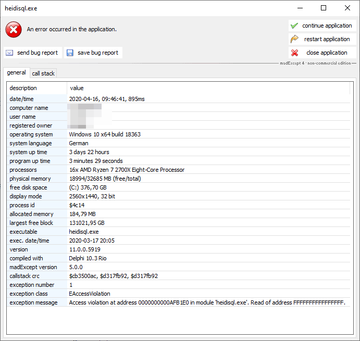This screenshot has width=360, height=341.
Task: Click the floppy disk save bug report icon
Action: coord(70,53)
